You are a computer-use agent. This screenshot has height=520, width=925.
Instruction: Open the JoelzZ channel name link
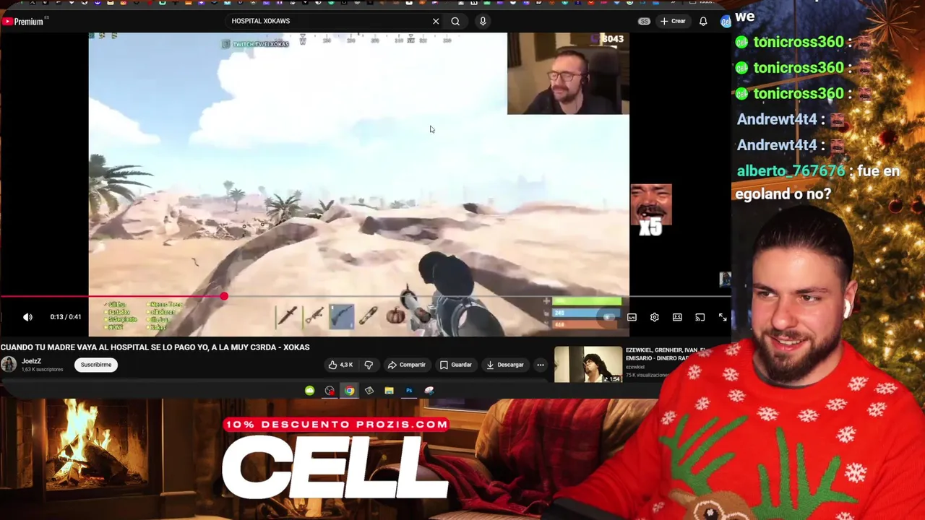pyautogui.click(x=31, y=361)
